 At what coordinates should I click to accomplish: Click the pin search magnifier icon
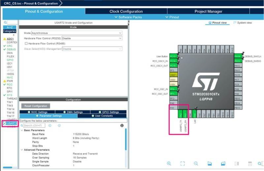259,163
